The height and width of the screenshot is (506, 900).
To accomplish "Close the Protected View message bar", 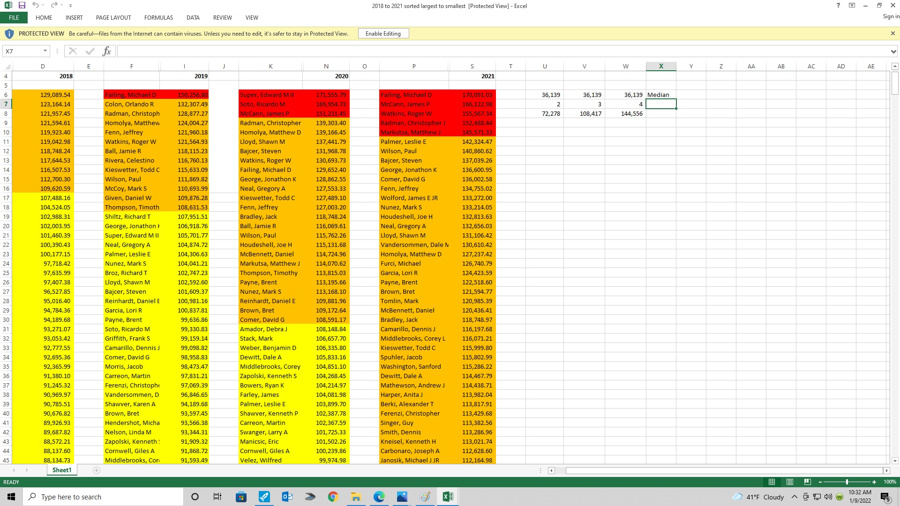I will (x=892, y=33).
